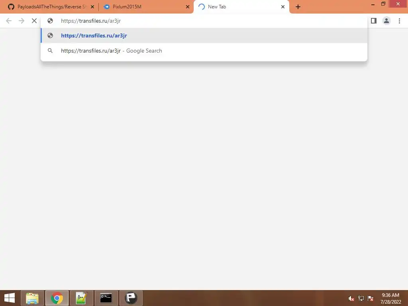
Task: Restore down the Chrome window
Action: [383, 4]
